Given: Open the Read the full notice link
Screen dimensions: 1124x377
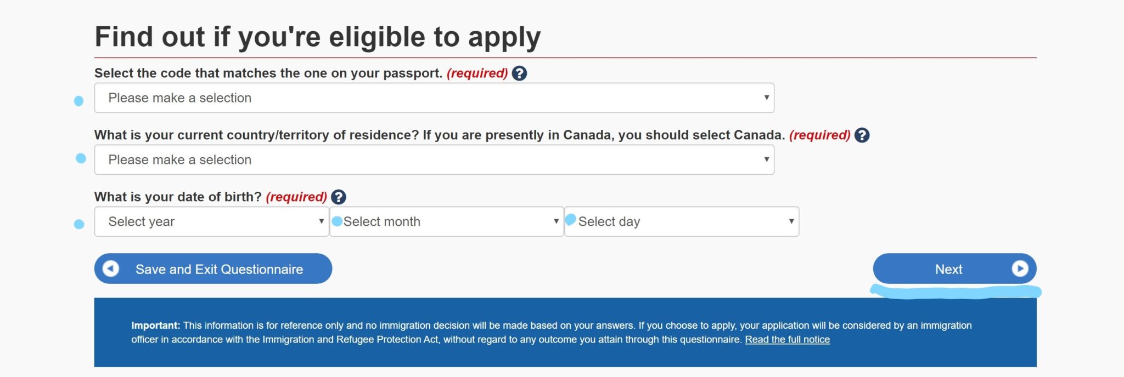Looking at the screenshot, I should pos(787,340).
